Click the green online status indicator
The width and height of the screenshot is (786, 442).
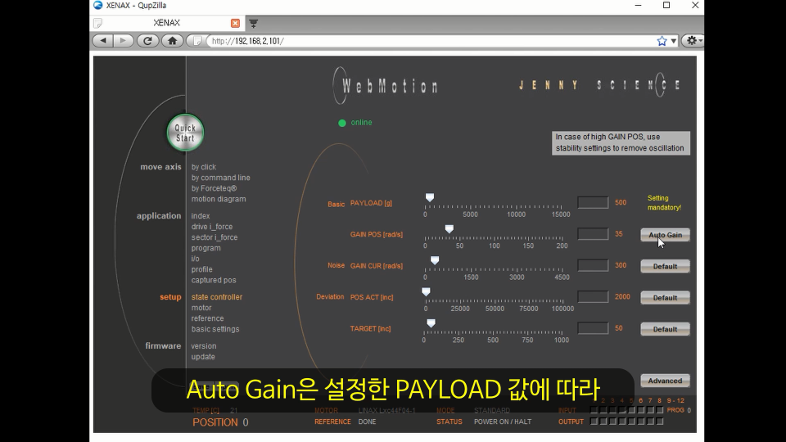click(x=342, y=123)
